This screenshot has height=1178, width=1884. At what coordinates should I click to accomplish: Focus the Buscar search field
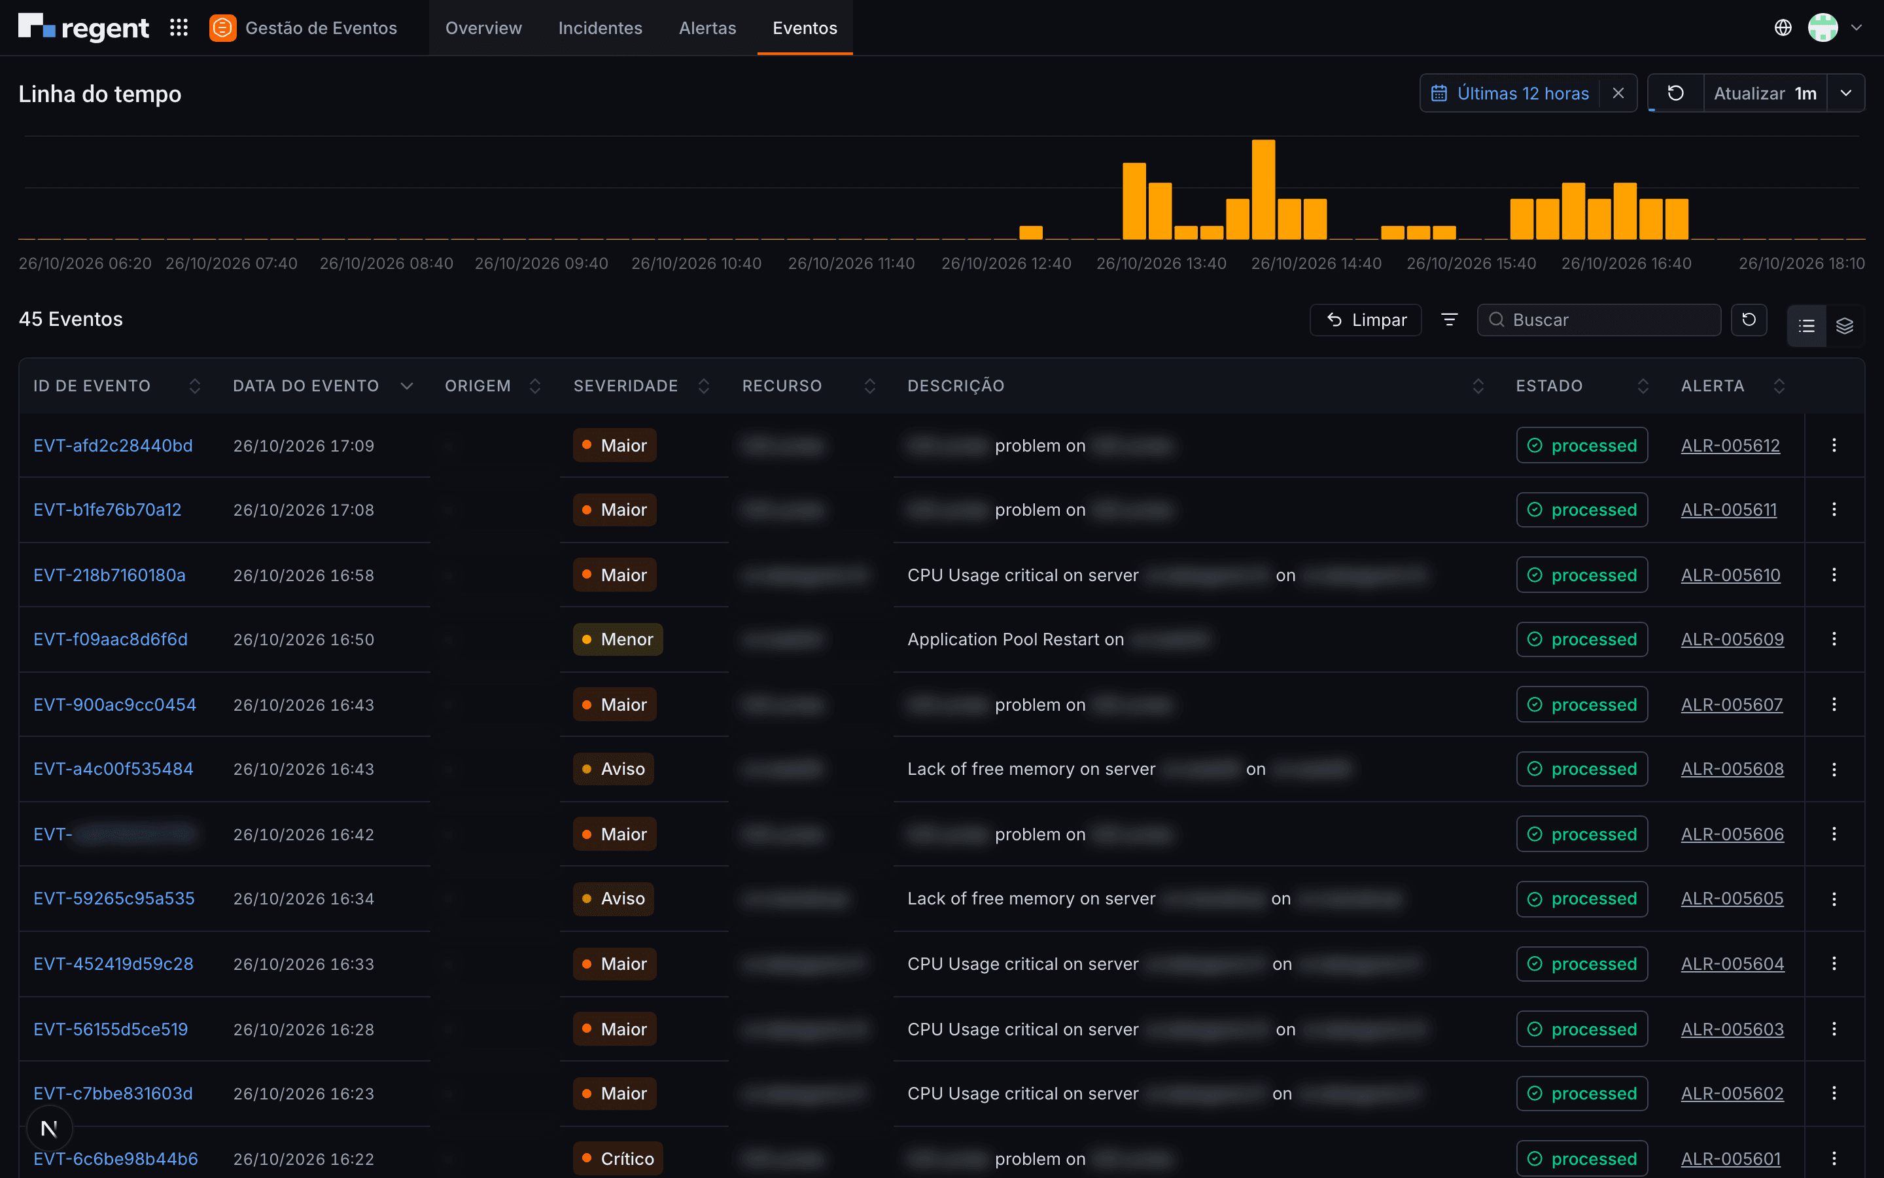click(x=1599, y=319)
